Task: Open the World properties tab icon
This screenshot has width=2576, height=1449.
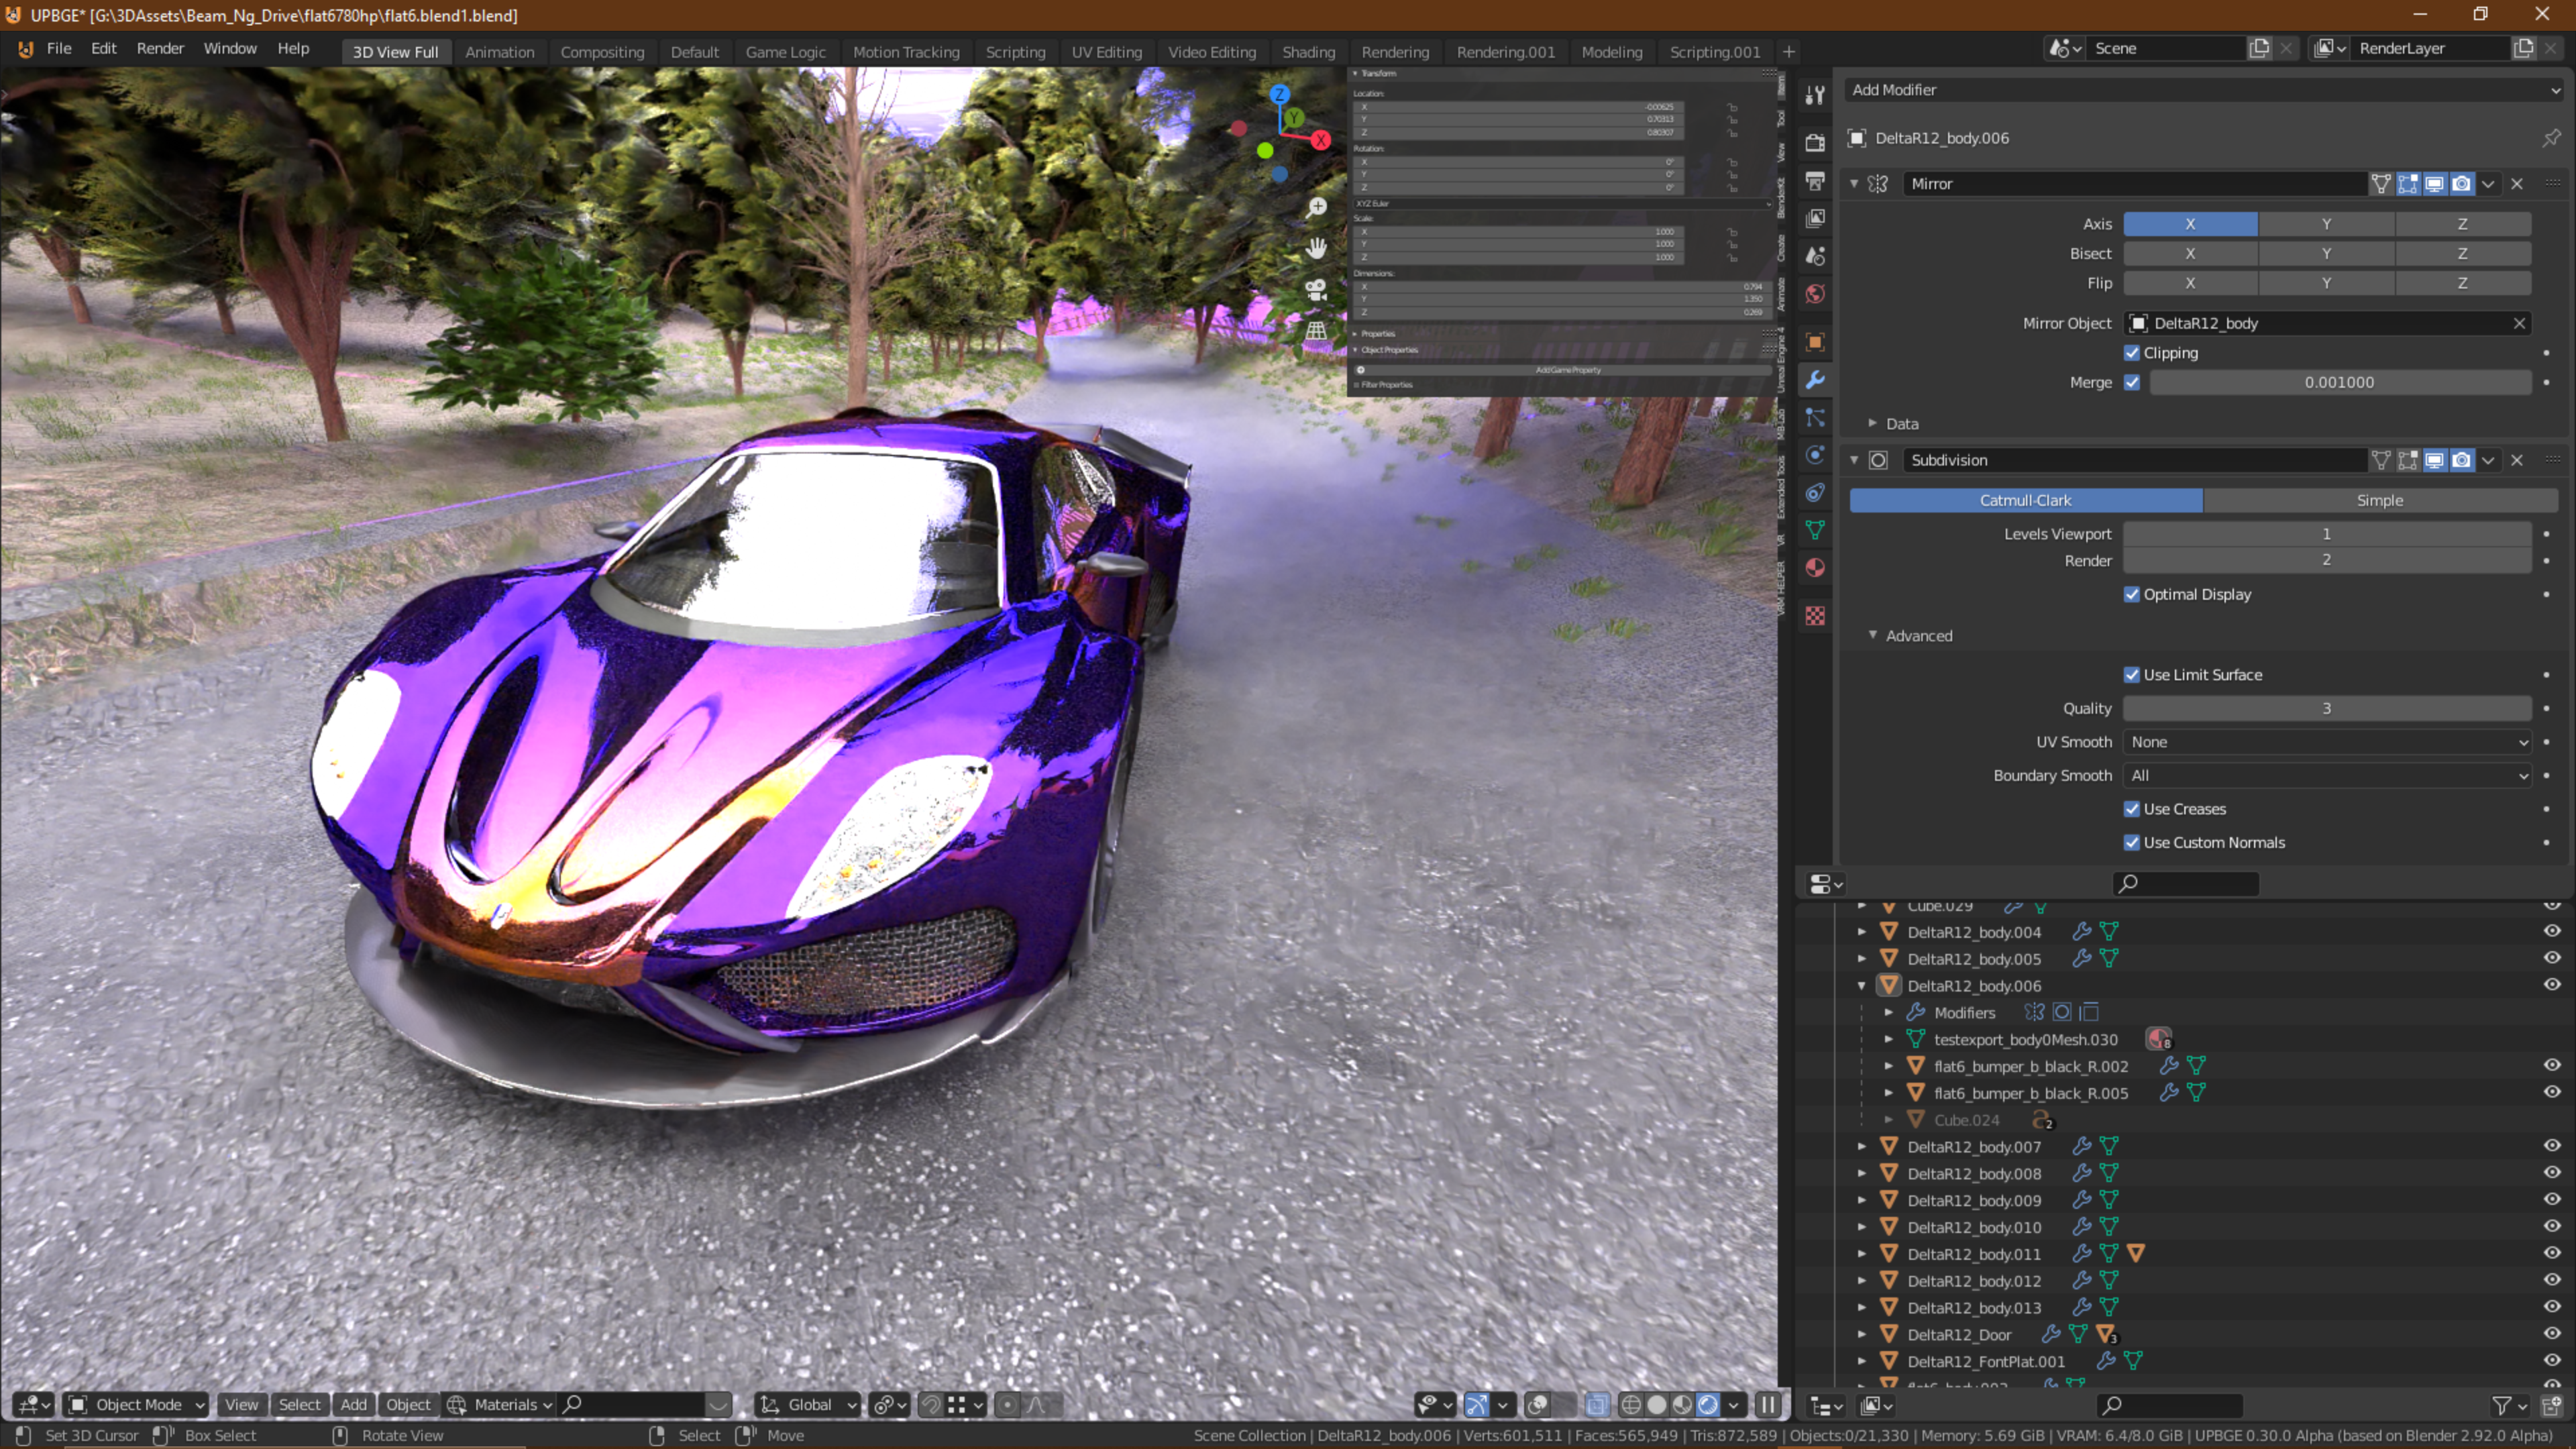Action: [1815, 294]
